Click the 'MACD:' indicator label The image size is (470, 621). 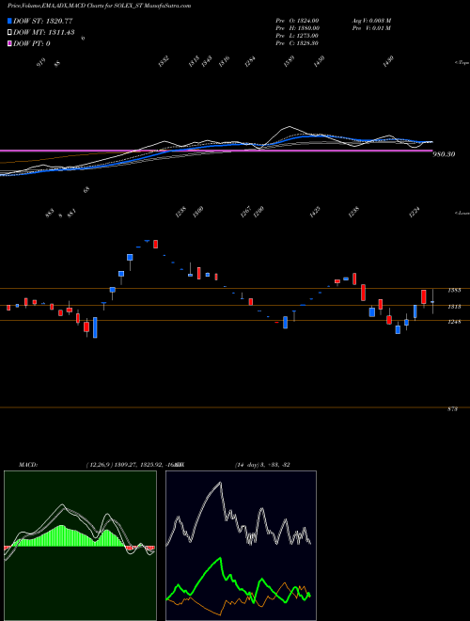tap(28, 465)
